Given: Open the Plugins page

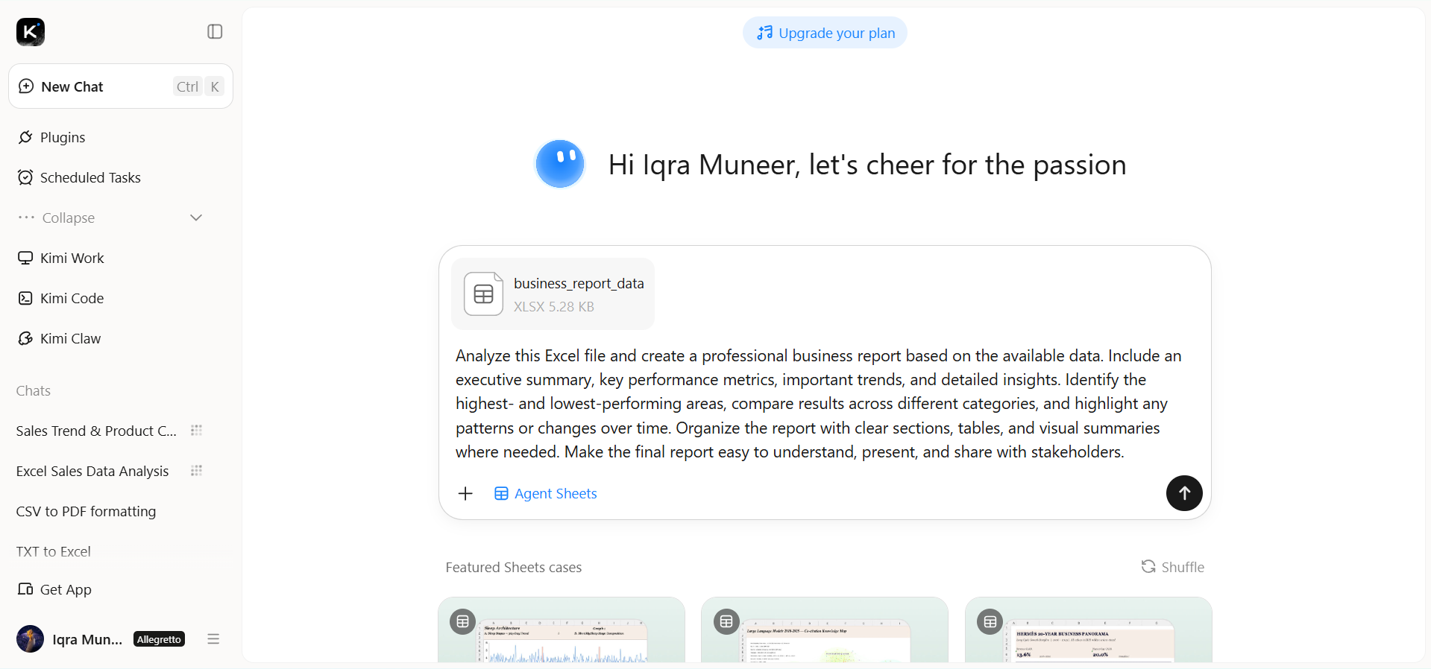Looking at the screenshot, I should coord(63,137).
